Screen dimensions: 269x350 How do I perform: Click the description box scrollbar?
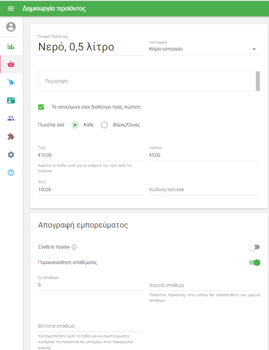tap(258, 81)
